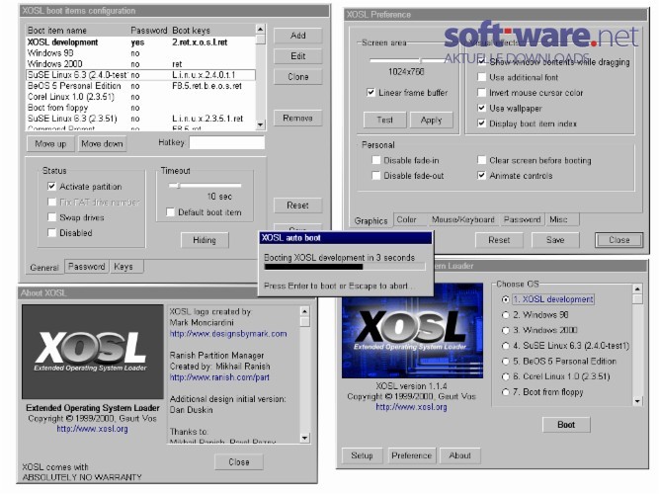The height and width of the screenshot is (494, 659).
Task: Enable Invert mouse cursor color
Action: 481,93
